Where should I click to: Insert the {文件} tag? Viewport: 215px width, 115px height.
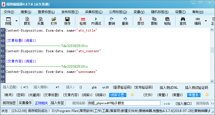(148, 95)
